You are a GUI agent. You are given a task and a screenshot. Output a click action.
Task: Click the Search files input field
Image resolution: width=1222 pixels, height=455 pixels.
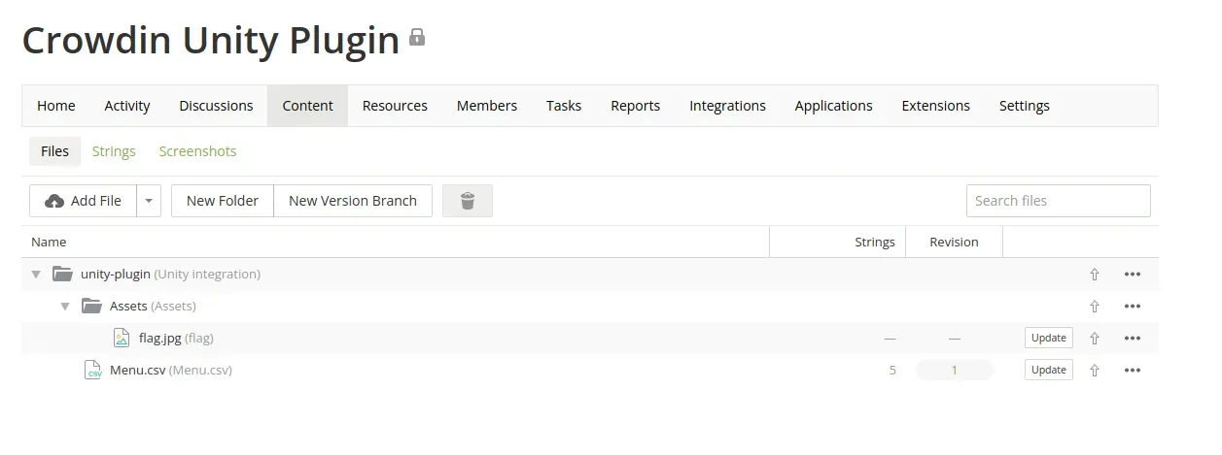(x=1058, y=201)
